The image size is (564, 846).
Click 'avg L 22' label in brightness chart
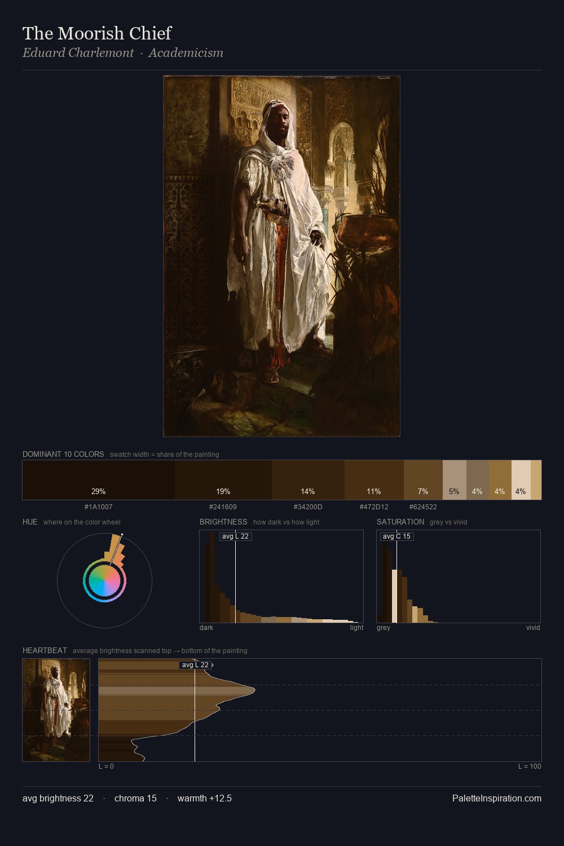click(x=235, y=536)
